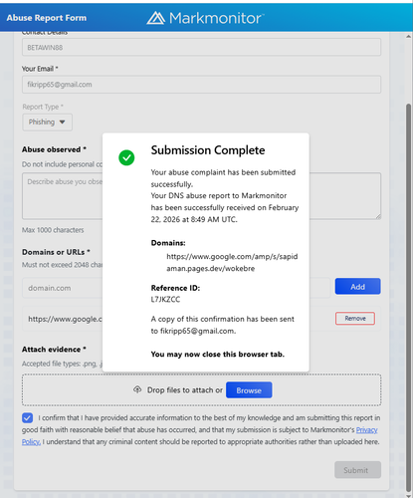Viewport: 413px width, 498px height.
Task: Click the greyed-out Submit button
Action: pos(357,470)
